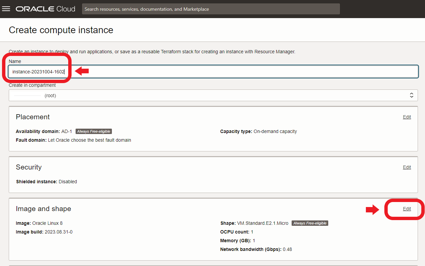425x266 pixels.
Task: Select the Shielded instance Disabled text
Action: [68, 182]
